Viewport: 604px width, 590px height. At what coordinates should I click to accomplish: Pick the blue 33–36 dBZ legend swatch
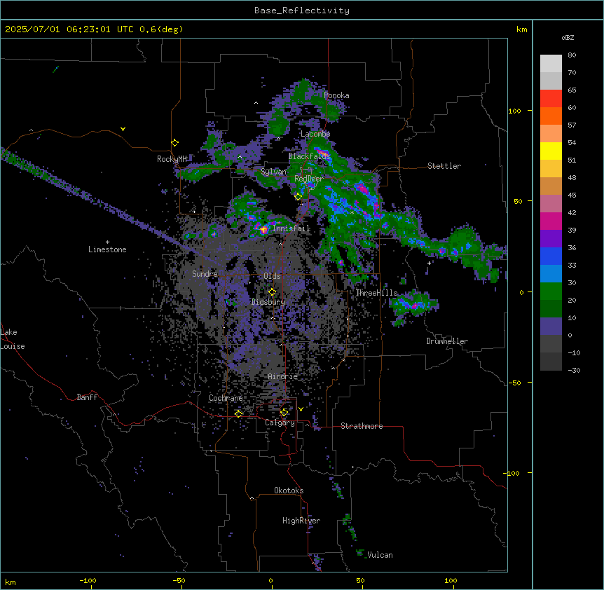pos(551,256)
